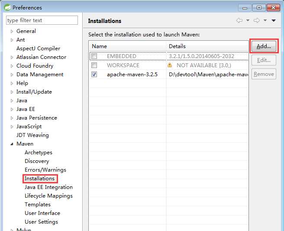
Task: Click the NOT AVAILABLE [3.0,) details cell
Action: [x=204, y=65]
